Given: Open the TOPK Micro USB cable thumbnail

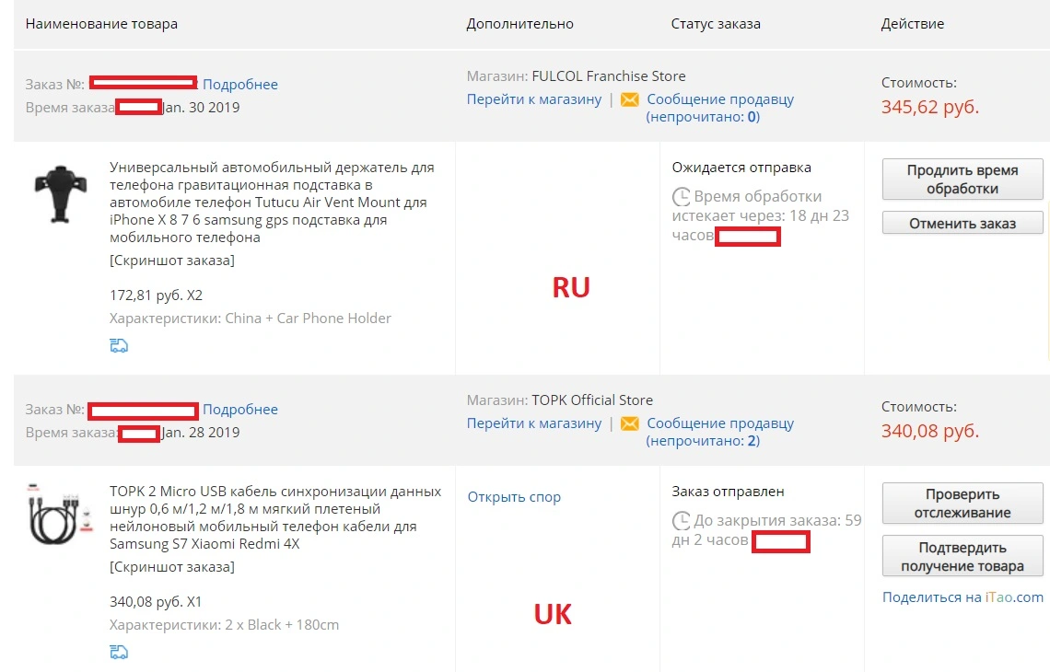Looking at the screenshot, I should point(60,514).
